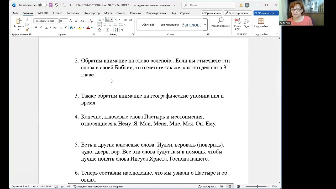Click the Примечания comments button
The width and height of the screenshot is (336, 189).
211,13
